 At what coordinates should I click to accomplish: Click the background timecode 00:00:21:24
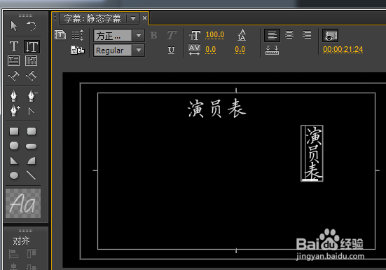click(343, 49)
